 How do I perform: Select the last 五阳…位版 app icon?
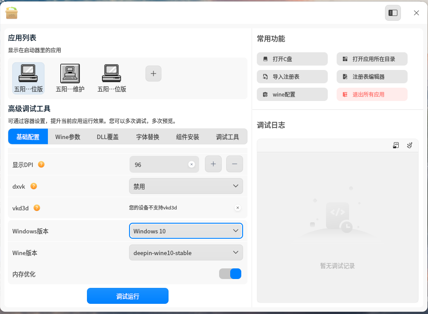click(x=112, y=78)
